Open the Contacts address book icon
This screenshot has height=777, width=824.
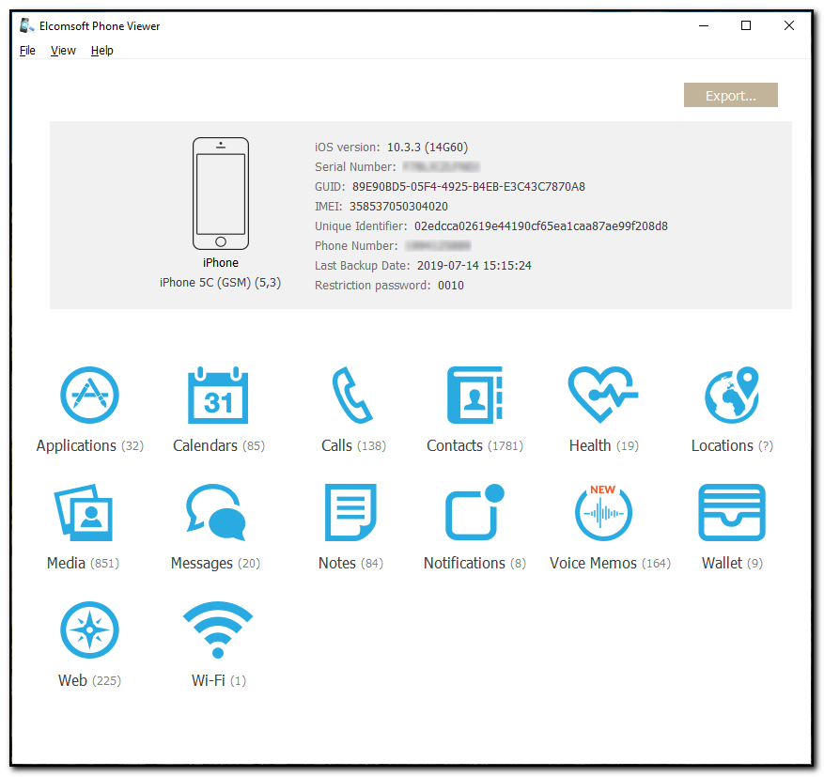pyautogui.click(x=474, y=396)
